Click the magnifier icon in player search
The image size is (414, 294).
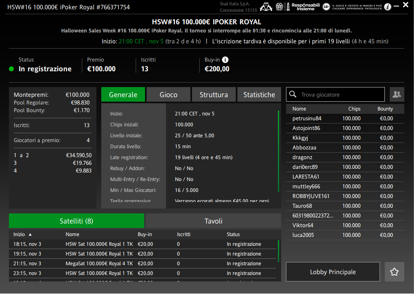tap(292, 94)
